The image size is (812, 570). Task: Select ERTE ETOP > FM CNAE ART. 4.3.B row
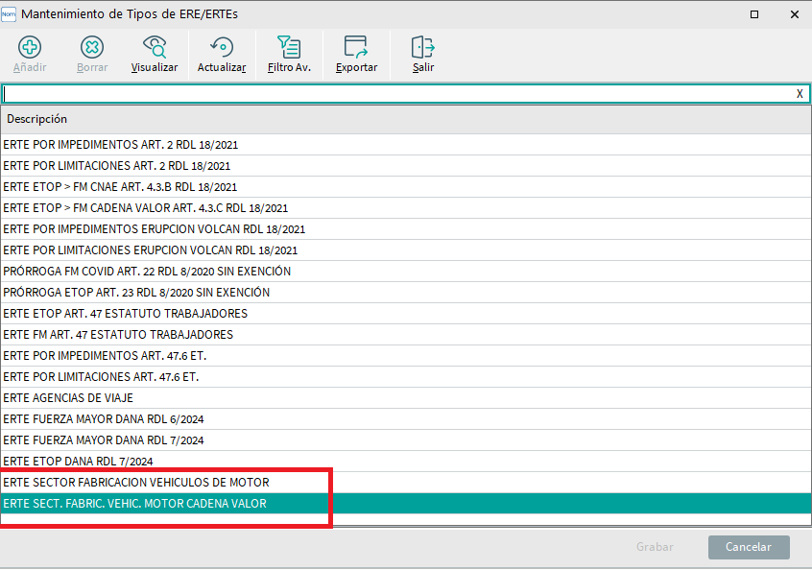point(120,187)
